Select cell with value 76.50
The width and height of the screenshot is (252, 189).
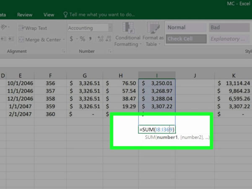click(121, 83)
